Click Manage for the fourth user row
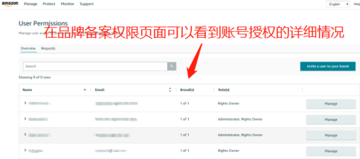Viewport: 360px width, 159px height. [331, 151]
